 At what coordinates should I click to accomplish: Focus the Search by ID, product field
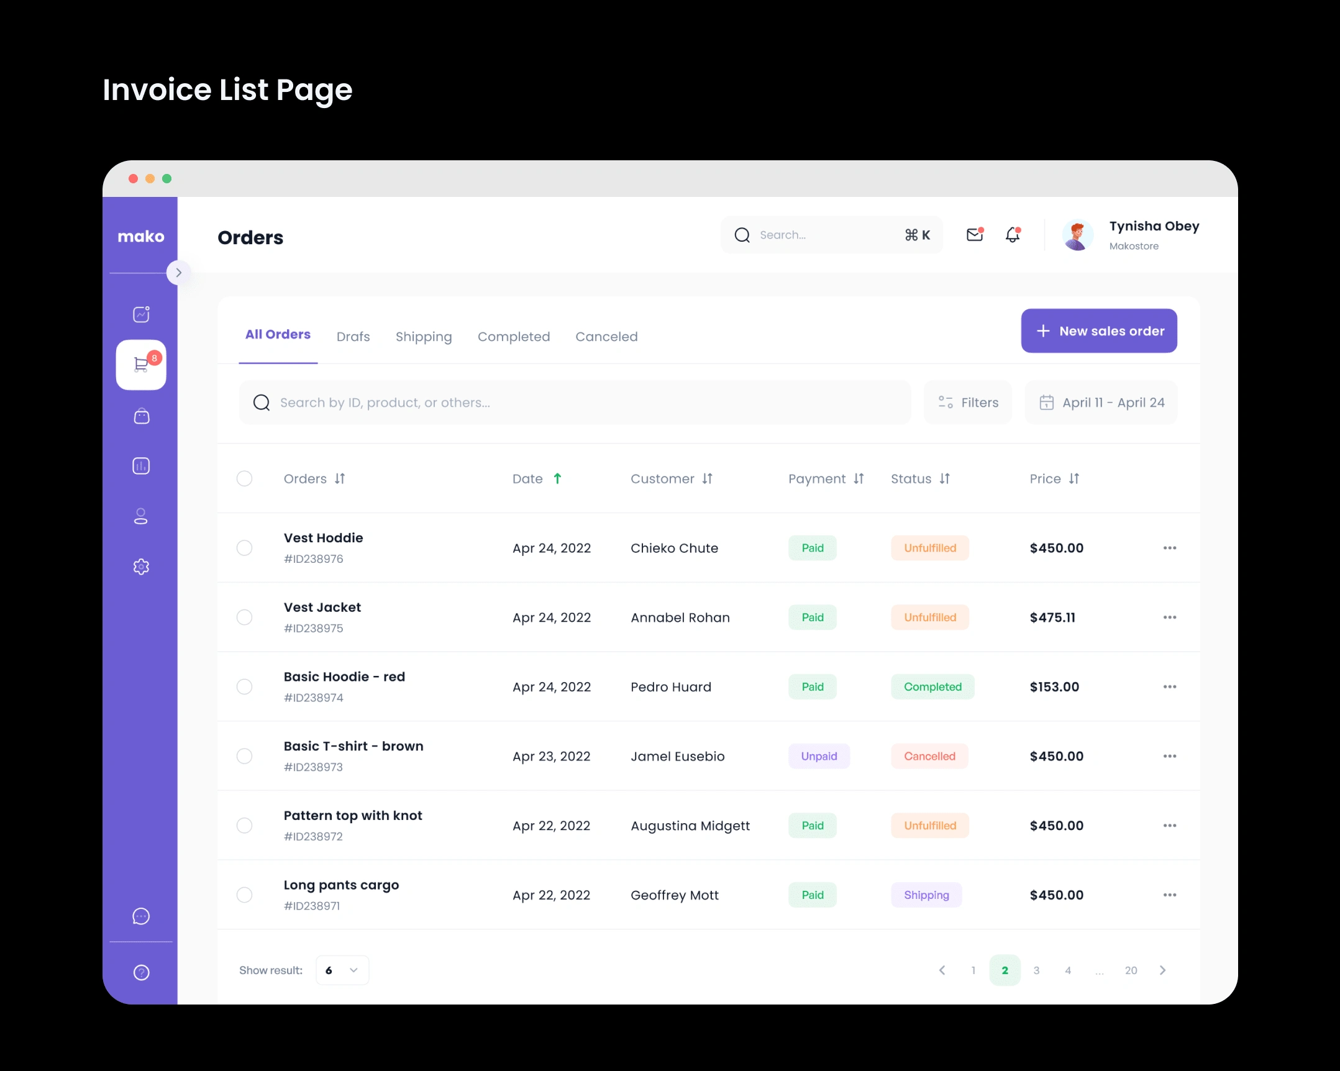point(575,403)
